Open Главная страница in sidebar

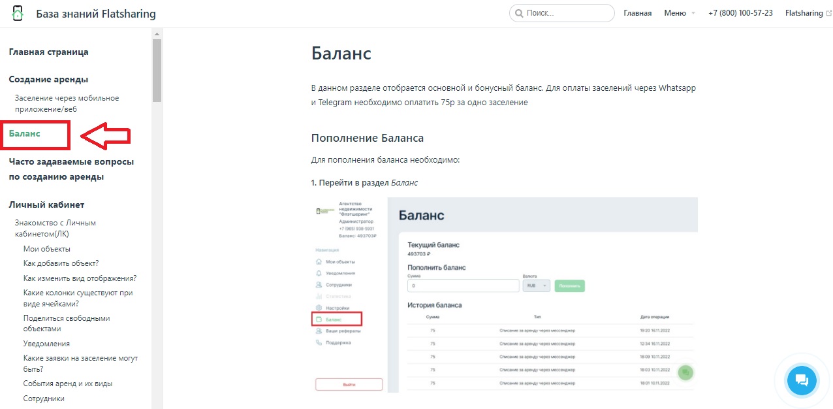click(48, 52)
